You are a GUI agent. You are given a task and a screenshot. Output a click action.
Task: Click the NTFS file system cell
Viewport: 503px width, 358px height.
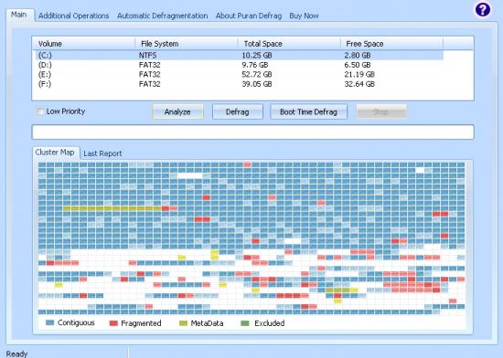click(147, 56)
